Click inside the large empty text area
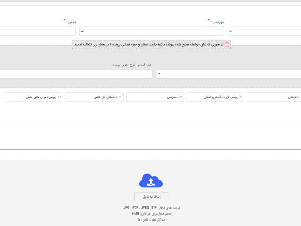 [x=150, y=134]
